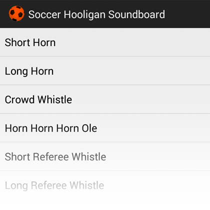210x210 pixels.
Task: Select the faded Long Referee Whistle entry
Action: [x=105, y=185]
